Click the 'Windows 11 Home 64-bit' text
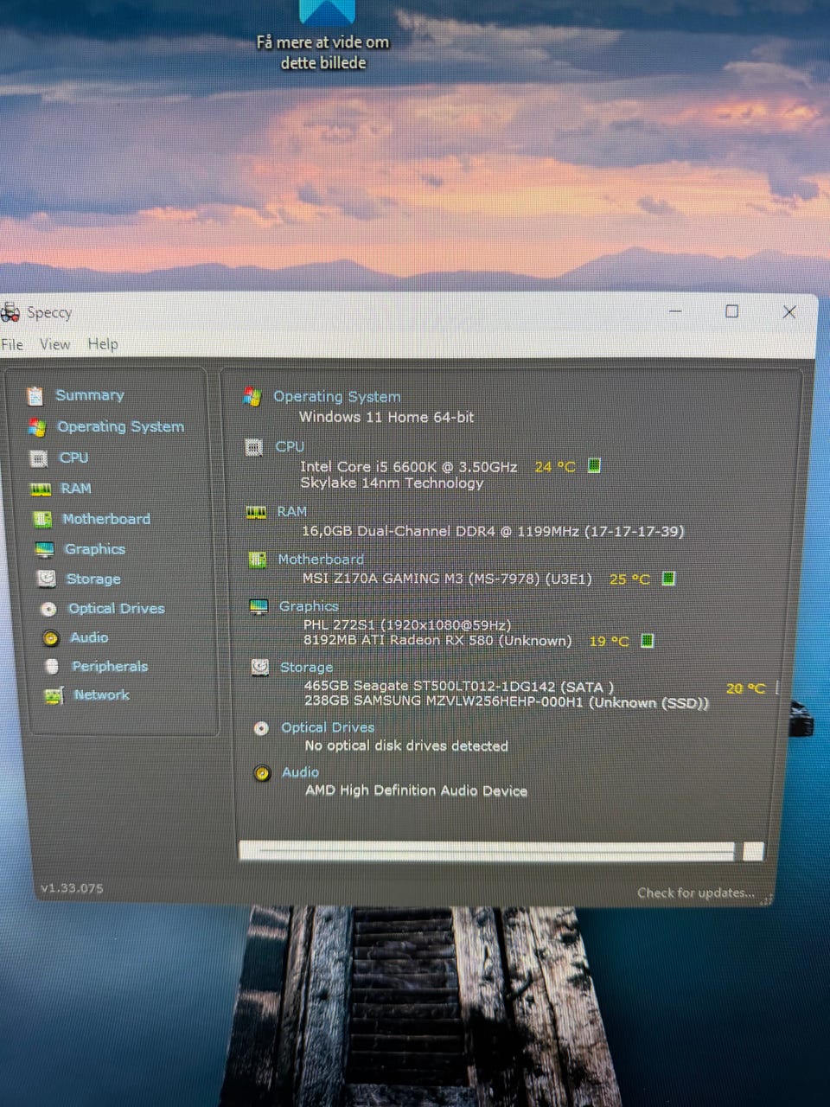830x1107 pixels. click(x=386, y=417)
